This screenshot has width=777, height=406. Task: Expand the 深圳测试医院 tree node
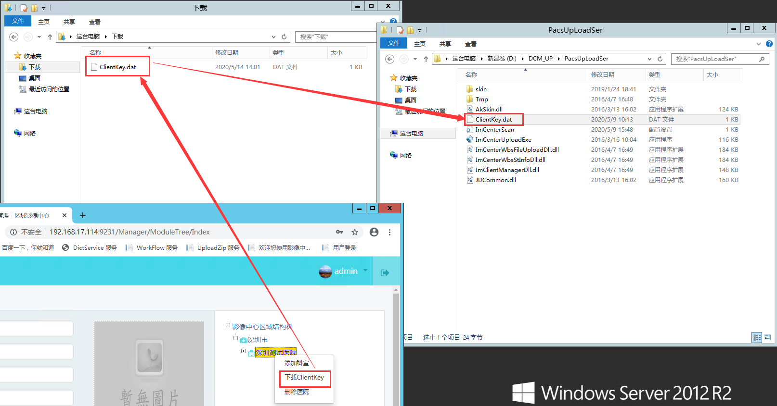[x=244, y=351]
